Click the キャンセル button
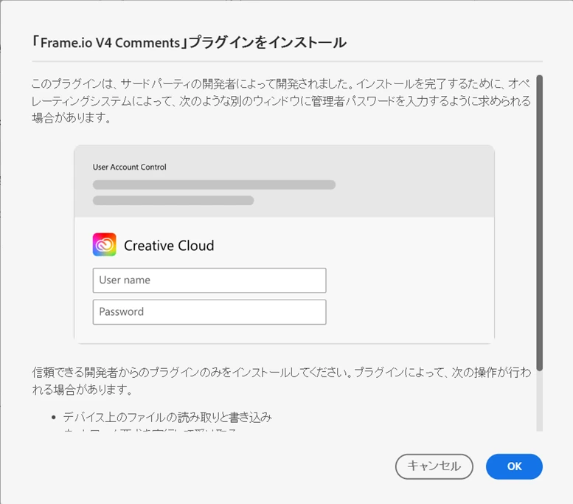573x504 pixels. (434, 466)
